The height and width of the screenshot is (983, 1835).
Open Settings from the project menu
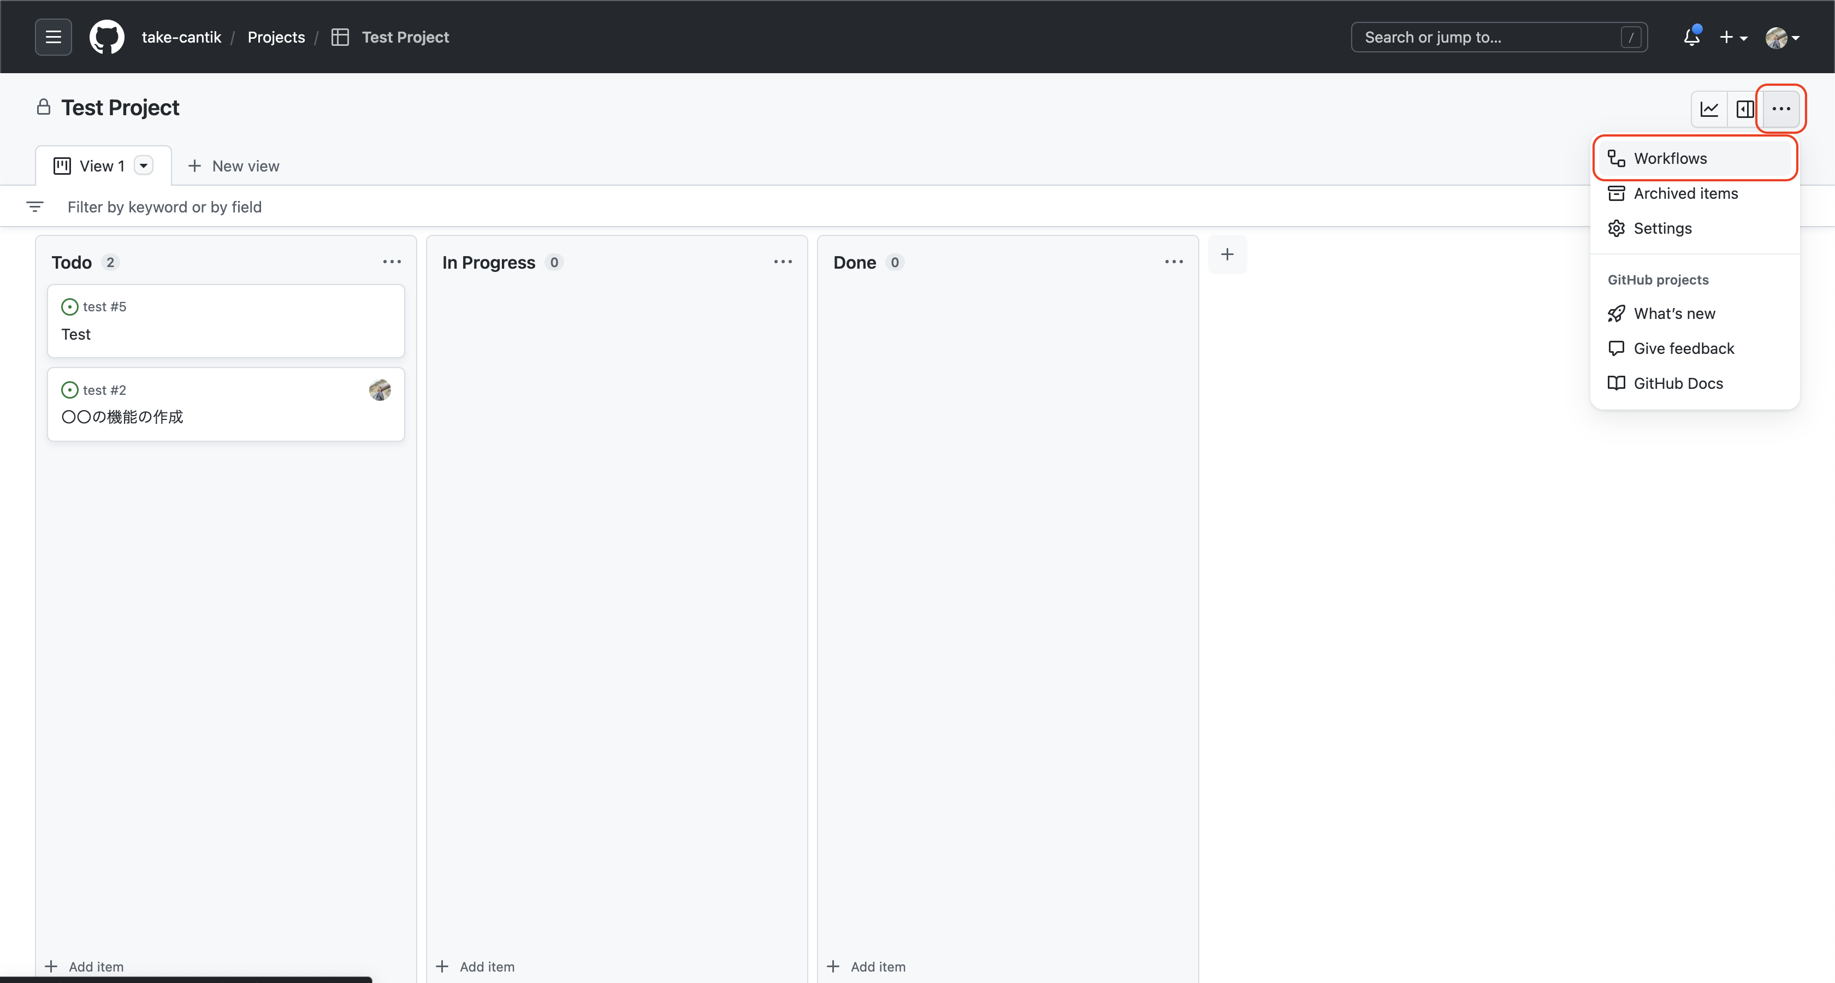(1662, 228)
